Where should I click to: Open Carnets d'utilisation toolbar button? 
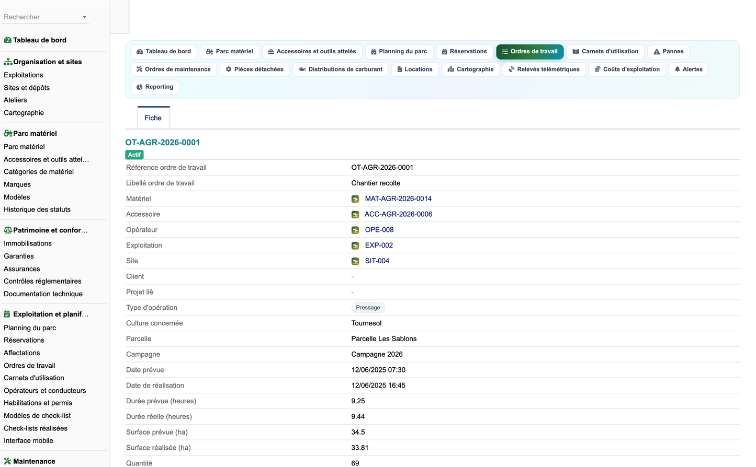(606, 52)
